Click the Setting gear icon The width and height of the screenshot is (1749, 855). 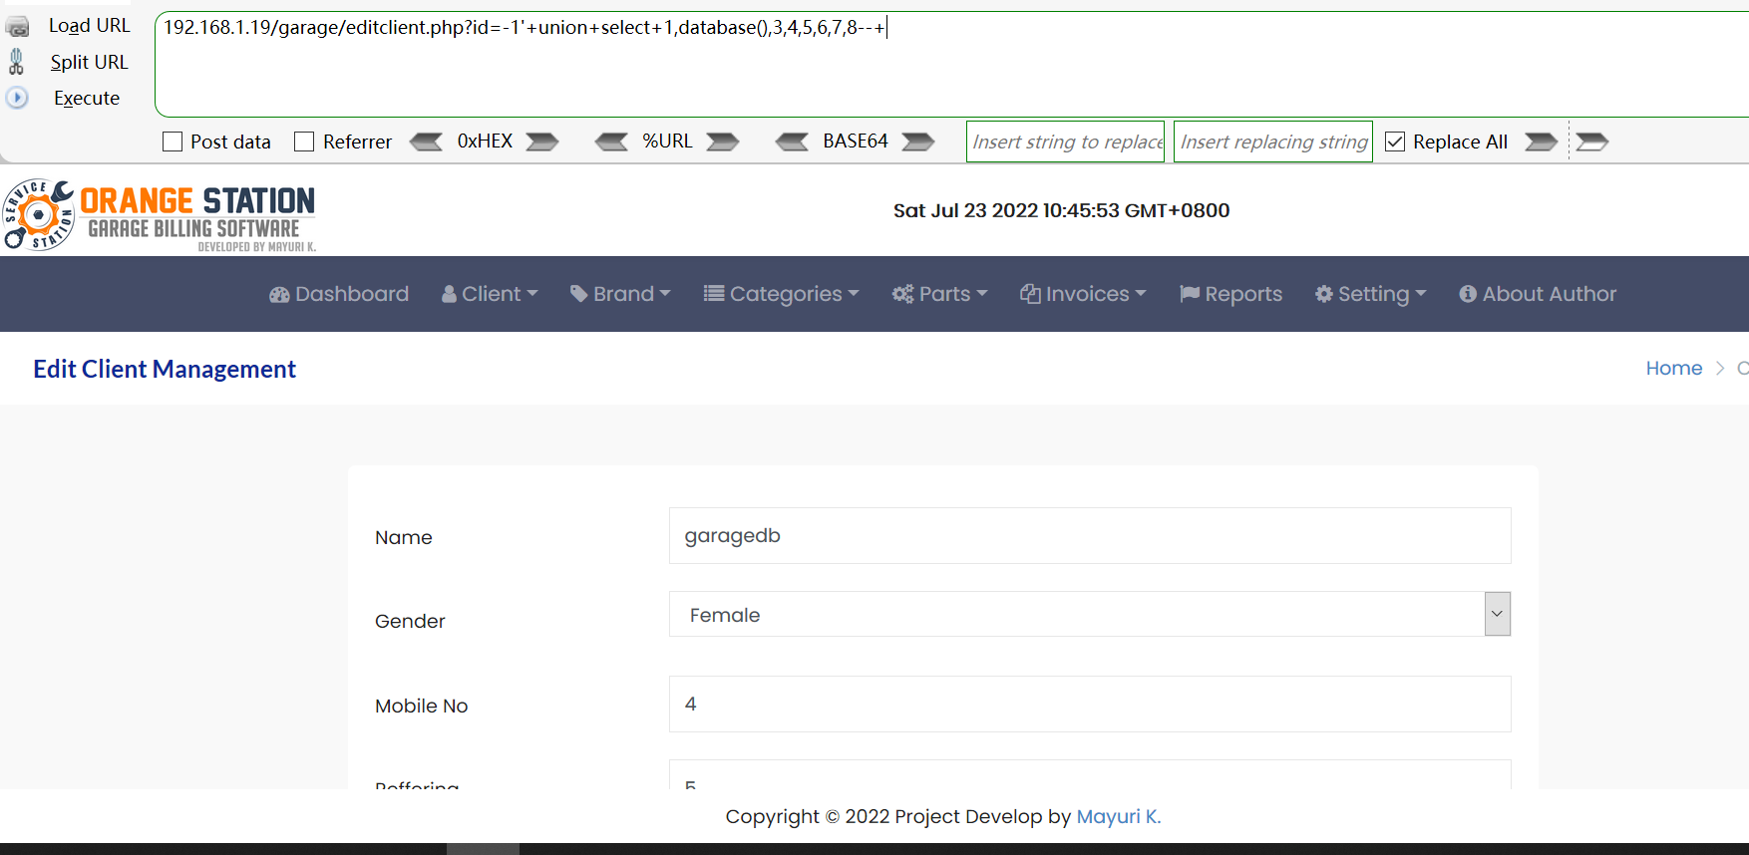click(1324, 294)
